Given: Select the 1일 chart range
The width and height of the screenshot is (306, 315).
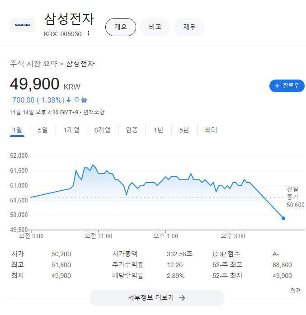Looking at the screenshot, I should 17,130.
